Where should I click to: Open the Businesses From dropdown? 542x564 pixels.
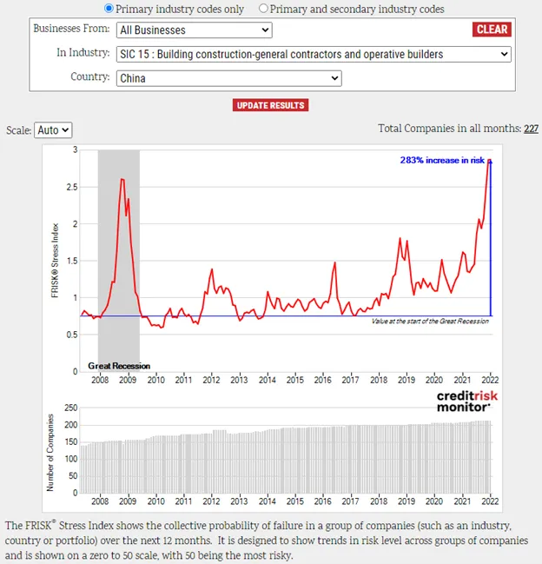194,30
